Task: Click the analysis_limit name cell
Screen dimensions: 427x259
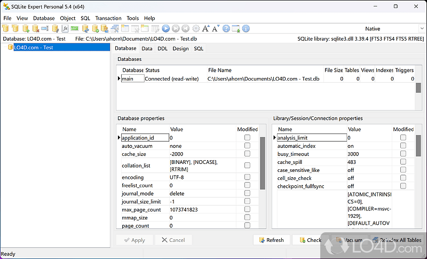Action: [312, 138]
